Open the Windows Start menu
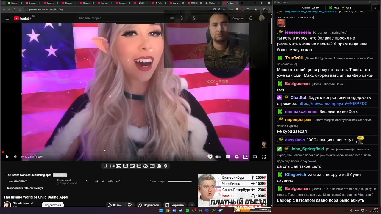This screenshot has width=381, height=214. (x=161, y=210)
